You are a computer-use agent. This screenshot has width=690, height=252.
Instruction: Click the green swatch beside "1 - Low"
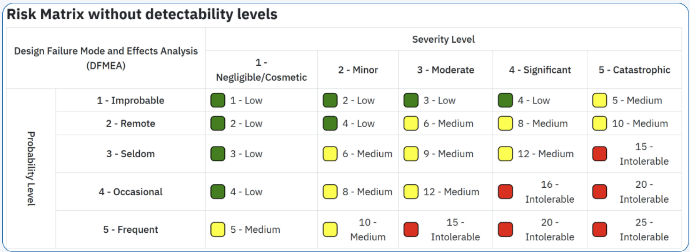coord(218,100)
